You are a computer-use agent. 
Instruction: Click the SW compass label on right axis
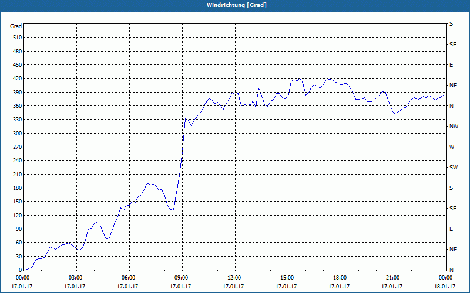(x=454, y=168)
